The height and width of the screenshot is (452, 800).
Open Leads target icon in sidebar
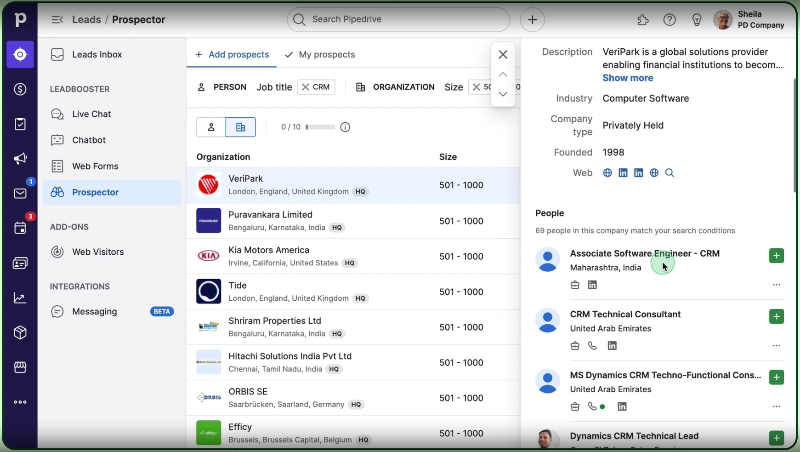click(20, 55)
